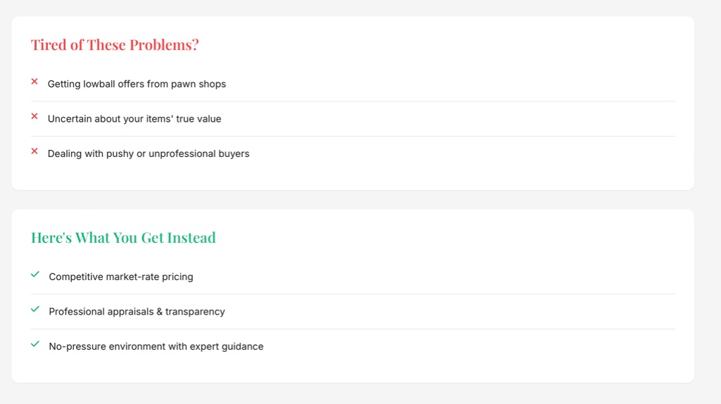This screenshot has height=404, width=721.
Task: Click 'Competitive market-rate pricing' text
Action: coord(121,277)
